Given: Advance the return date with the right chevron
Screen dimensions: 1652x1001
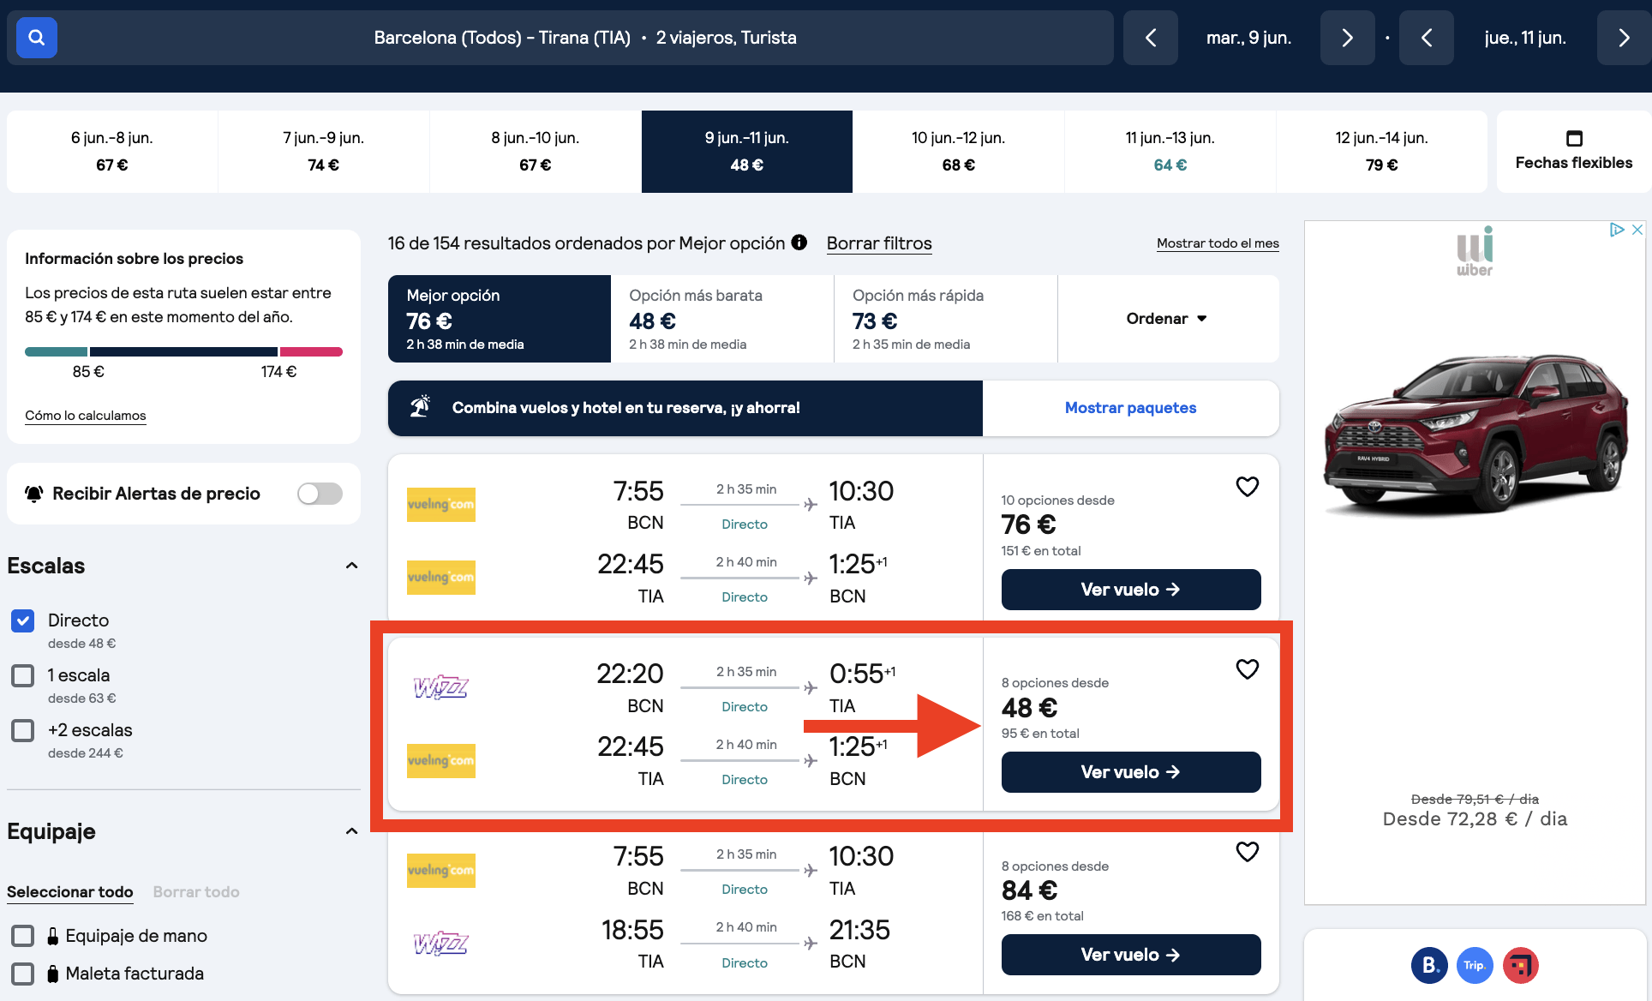Looking at the screenshot, I should coord(1622,38).
